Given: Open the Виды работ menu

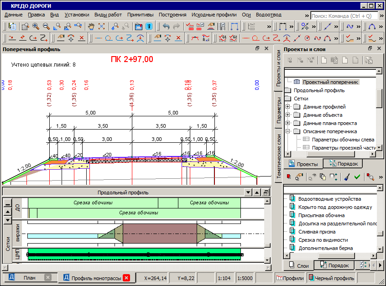Looking at the screenshot, I should pyautogui.click(x=108, y=15).
